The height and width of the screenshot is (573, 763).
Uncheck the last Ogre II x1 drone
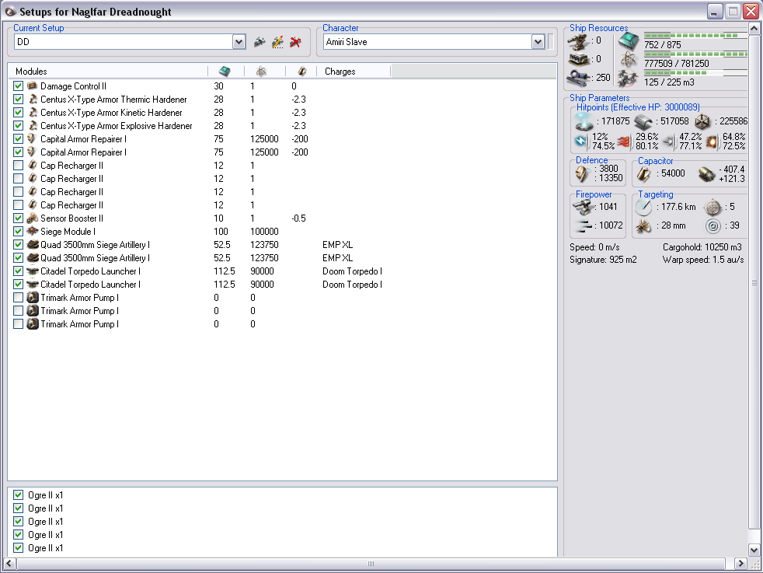click(x=19, y=547)
